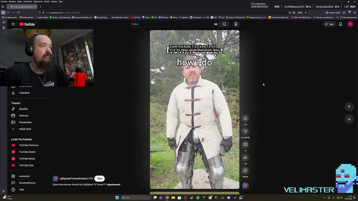Open the Sivuhistoria menu

(27, 1)
